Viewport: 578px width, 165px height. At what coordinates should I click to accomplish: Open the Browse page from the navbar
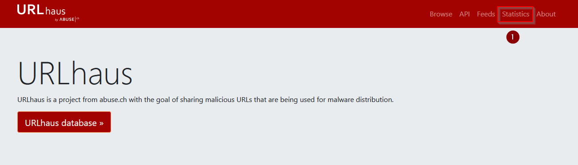tap(441, 14)
